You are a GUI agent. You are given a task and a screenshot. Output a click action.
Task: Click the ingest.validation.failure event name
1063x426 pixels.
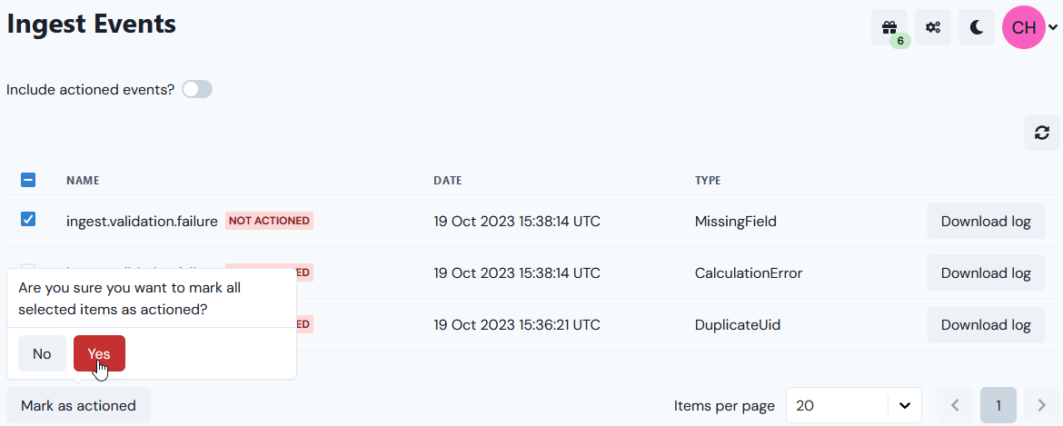[x=142, y=221]
